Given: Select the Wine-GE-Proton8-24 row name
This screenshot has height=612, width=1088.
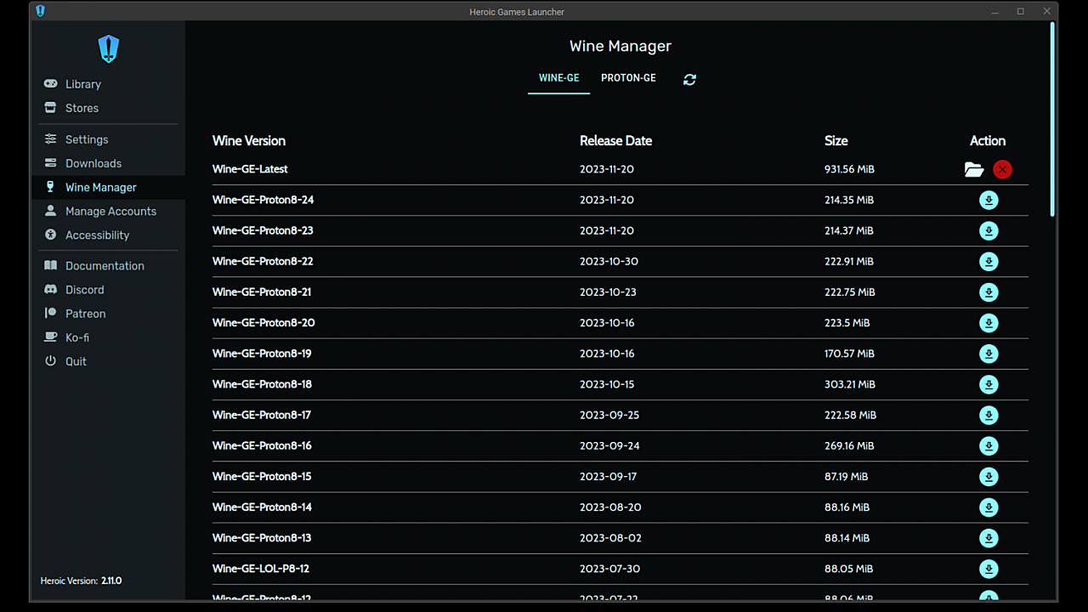Looking at the screenshot, I should pyautogui.click(x=263, y=200).
